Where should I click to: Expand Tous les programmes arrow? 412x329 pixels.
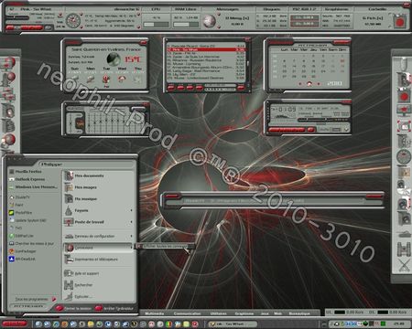[54, 299]
